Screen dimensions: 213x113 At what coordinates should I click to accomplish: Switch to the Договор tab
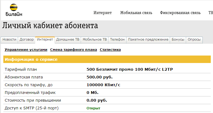27,40
